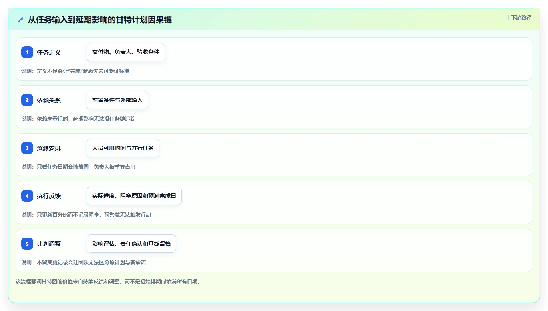
Task: Click the step 4 number badge
Action: 27,196
